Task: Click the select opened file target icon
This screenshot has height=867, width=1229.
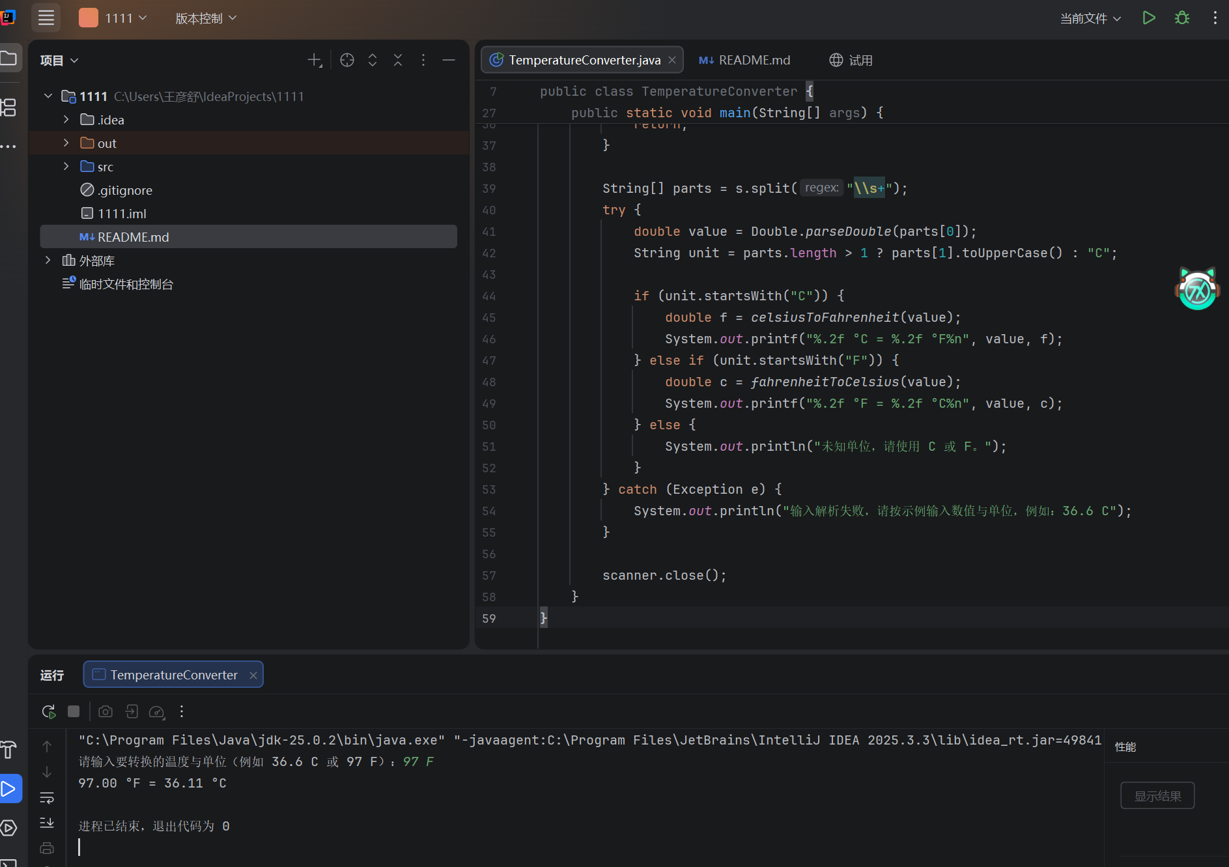Action: tap(347, 61)
